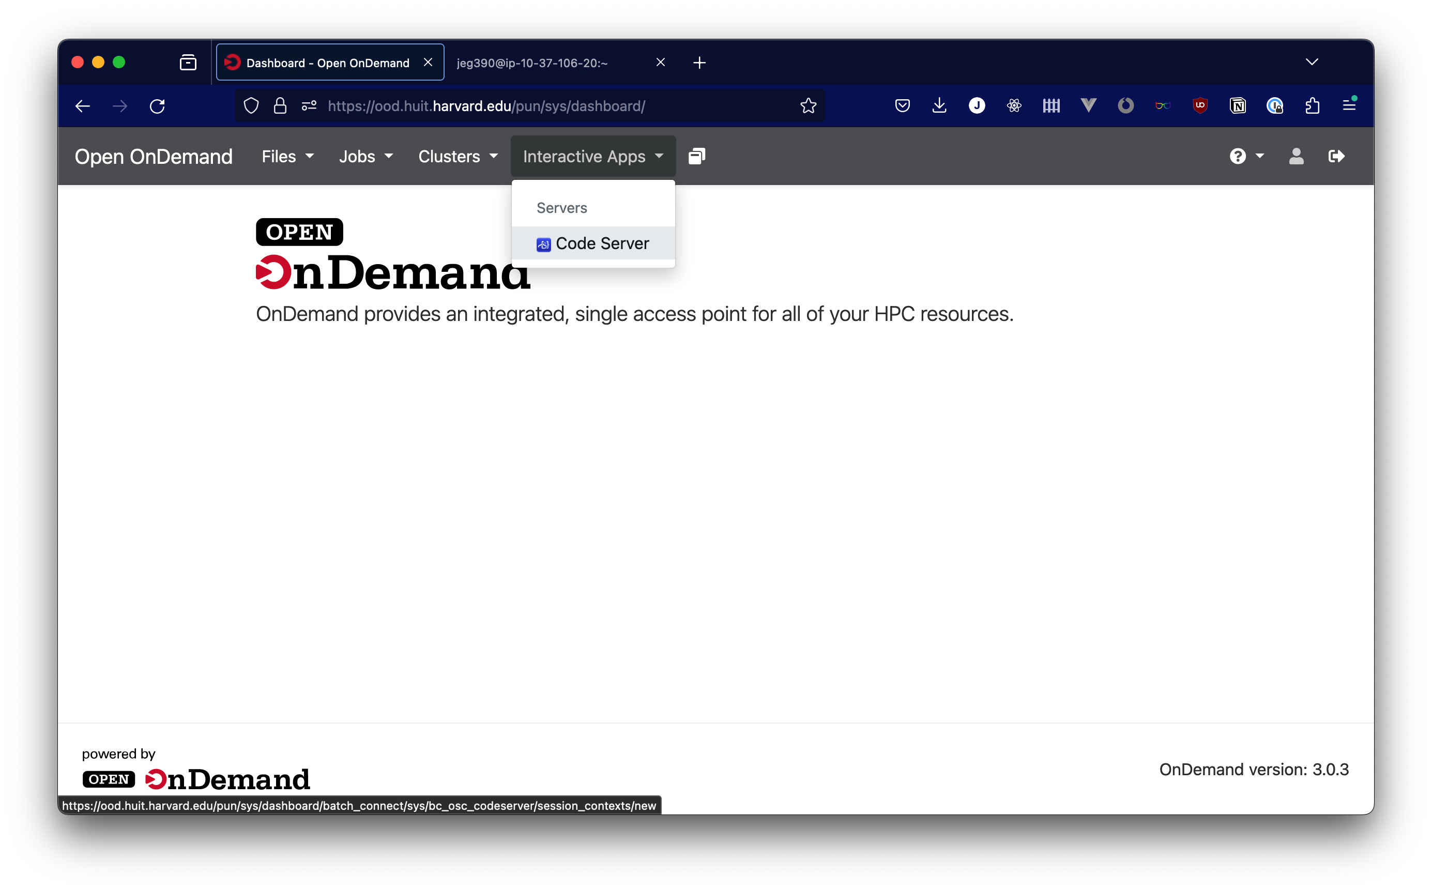Click the copy/clipboard icon in navbar
The image size is (1432, 891).
[x=697, y=156]
